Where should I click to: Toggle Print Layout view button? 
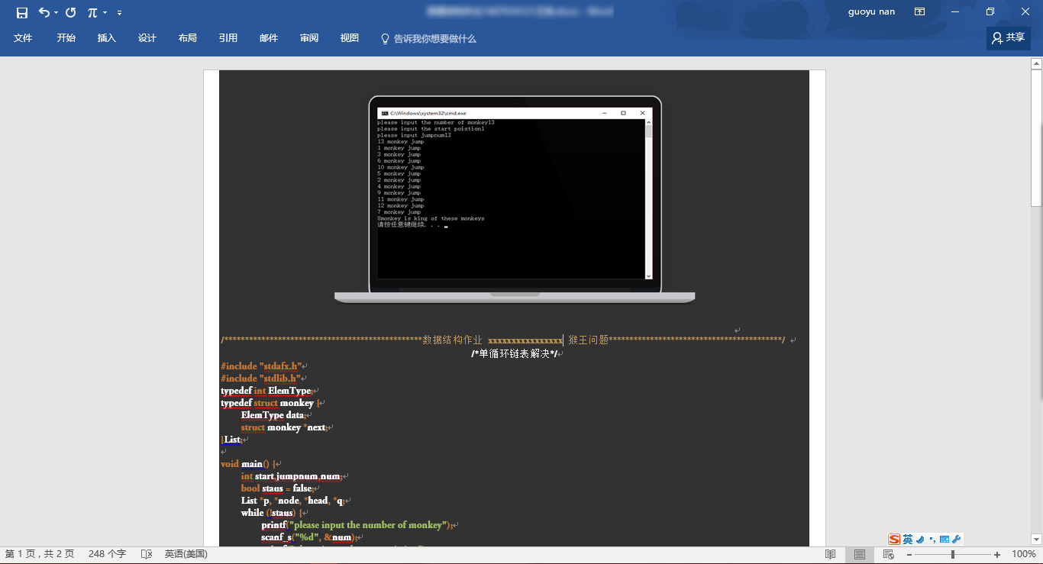[860, 554]
